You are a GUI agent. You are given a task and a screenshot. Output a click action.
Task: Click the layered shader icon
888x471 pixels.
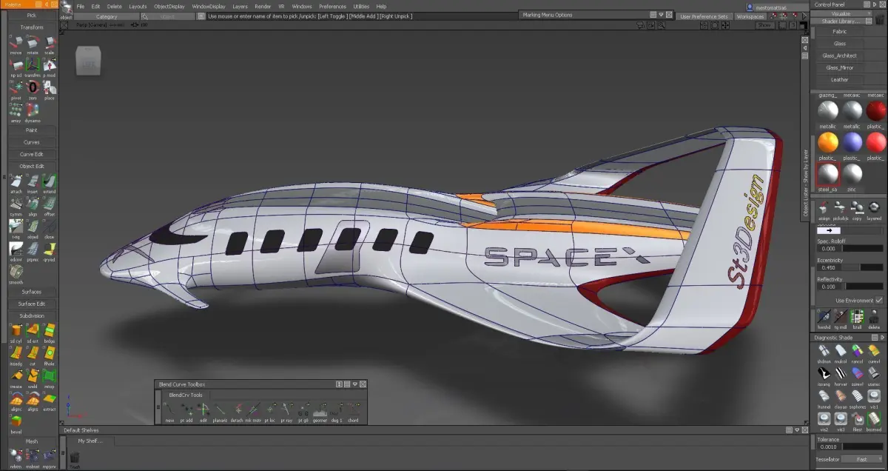point(874,210)
